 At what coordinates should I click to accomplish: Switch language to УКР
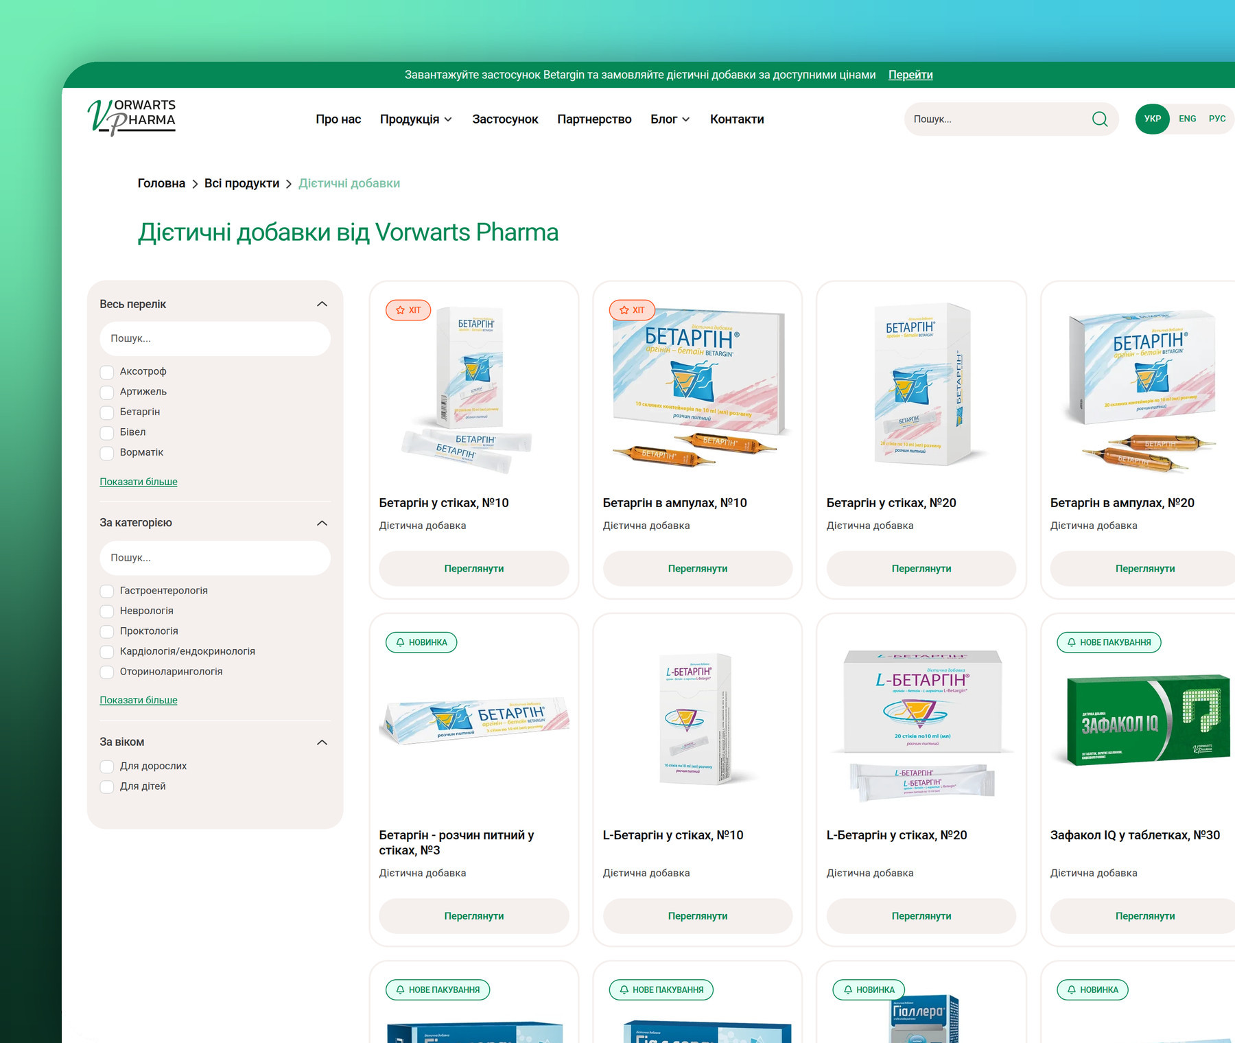(1153, 119)
